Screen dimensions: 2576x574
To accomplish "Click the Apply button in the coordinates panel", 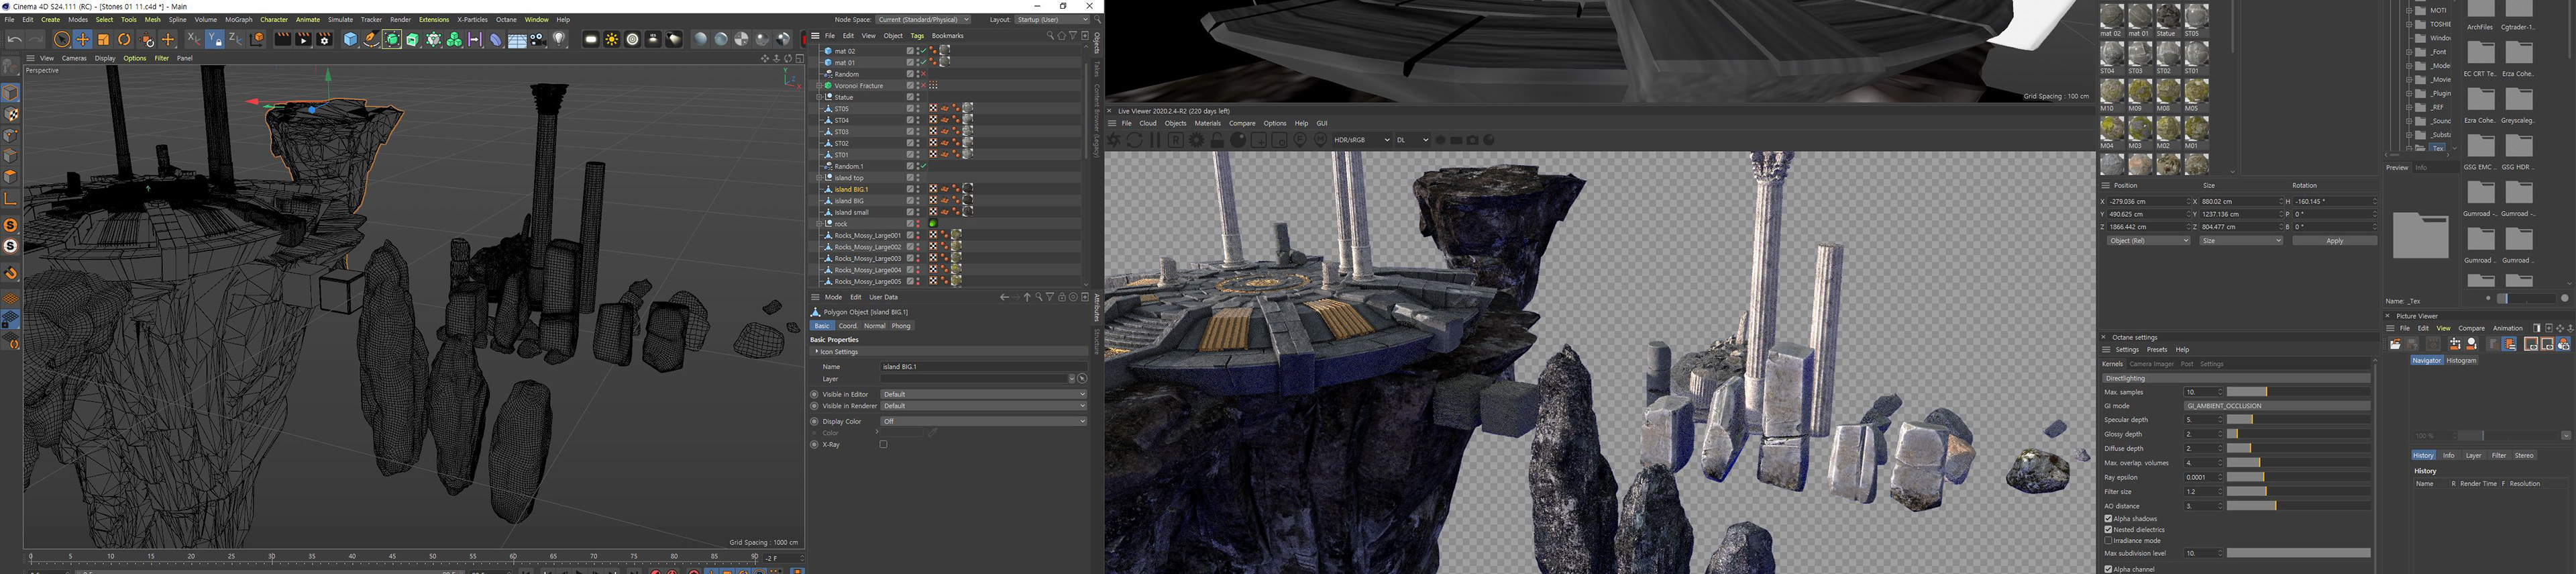I will pos(2333,241).
